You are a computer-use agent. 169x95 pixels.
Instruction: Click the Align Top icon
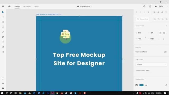click(x=137, y=12)
